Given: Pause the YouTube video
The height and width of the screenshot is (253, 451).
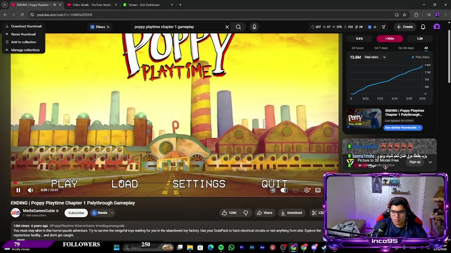Looking at the screenshot, I should coord(18,190).
